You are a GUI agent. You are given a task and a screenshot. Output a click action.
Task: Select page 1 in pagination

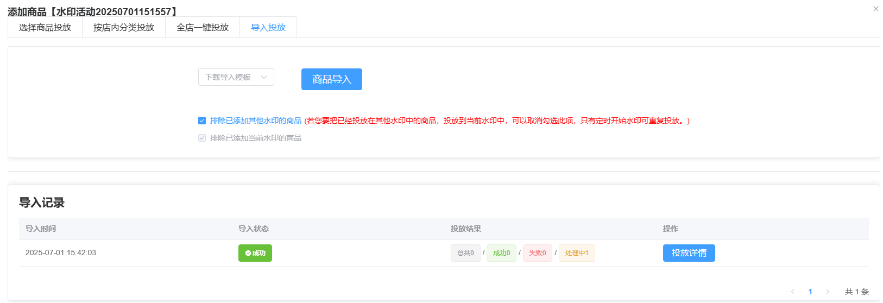click(810, 292)
